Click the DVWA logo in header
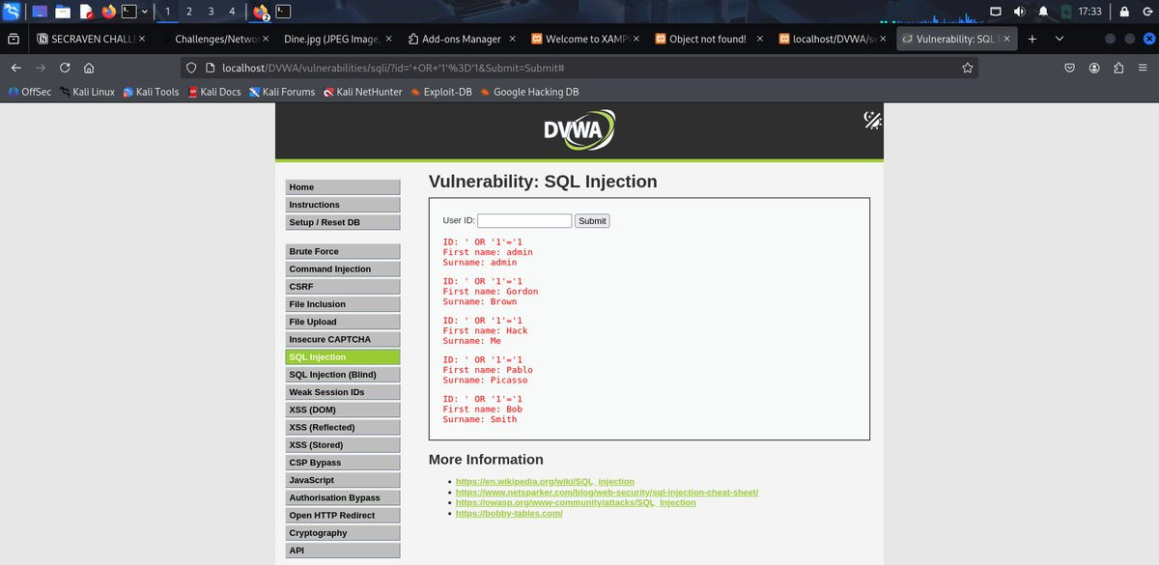The width and height of the screenshot is (1159, 565). 579,130
